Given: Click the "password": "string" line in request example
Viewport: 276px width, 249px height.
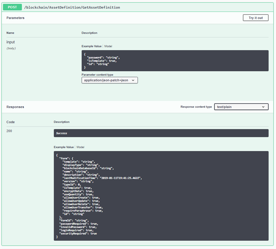Looking at the screenshot, I should (103, 58).
